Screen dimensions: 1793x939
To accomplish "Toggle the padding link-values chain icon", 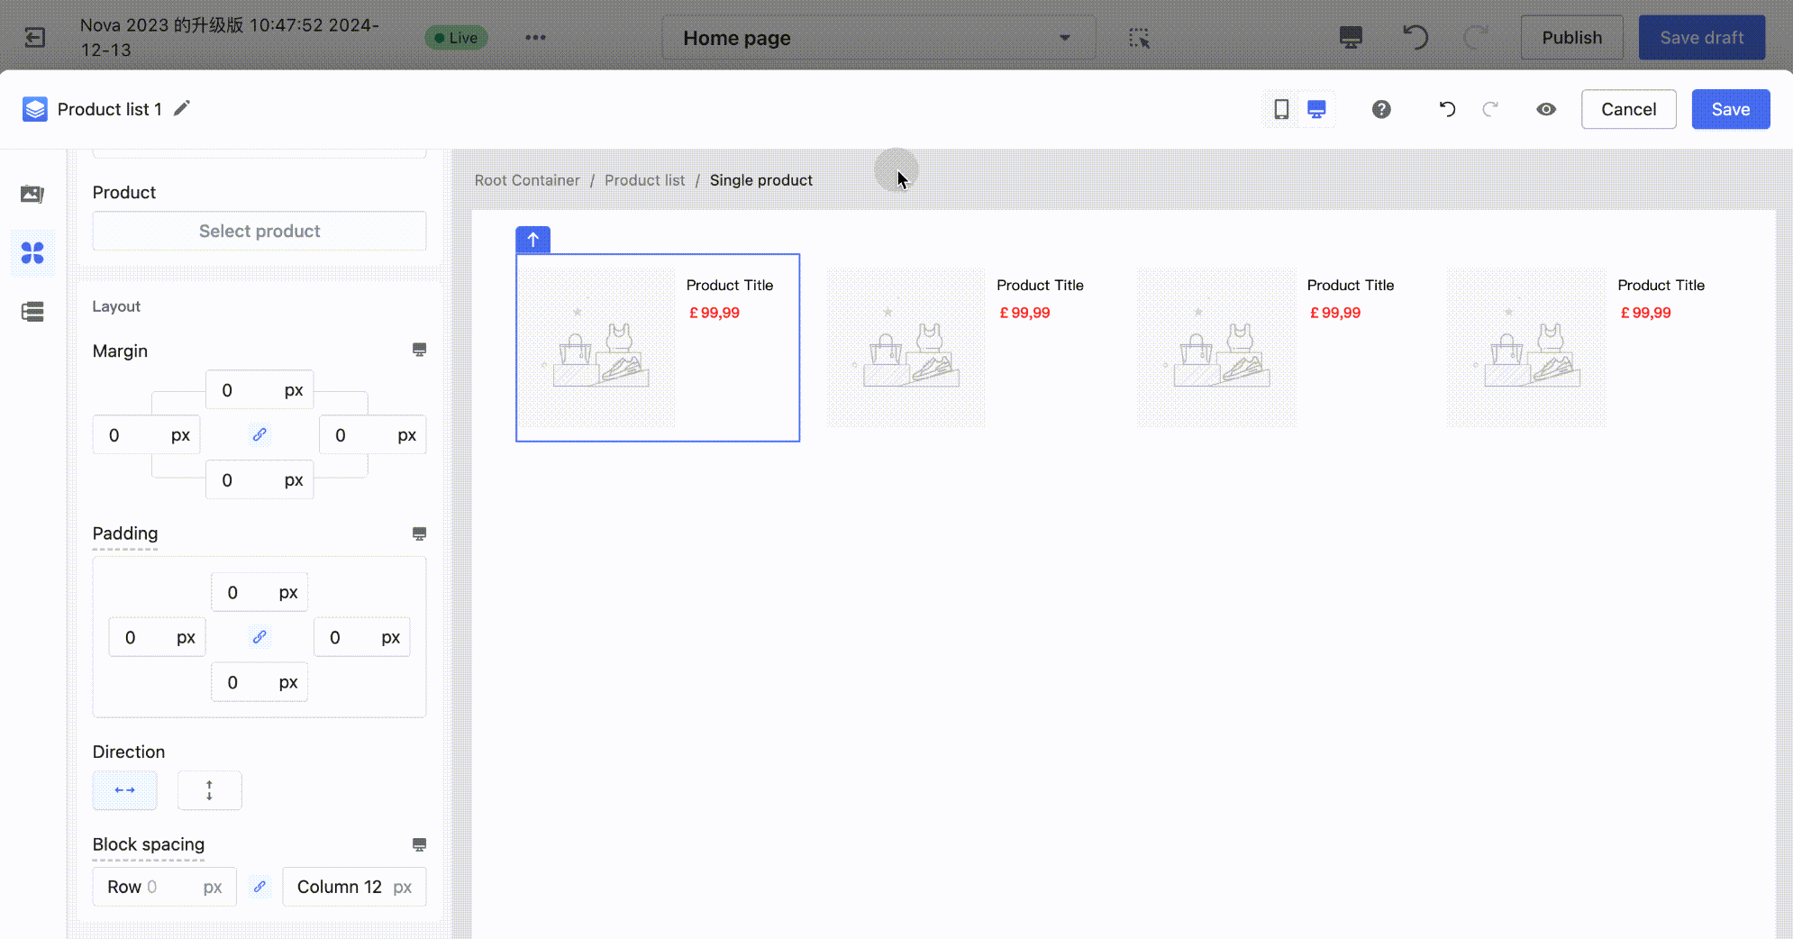I will pos(259,637).
